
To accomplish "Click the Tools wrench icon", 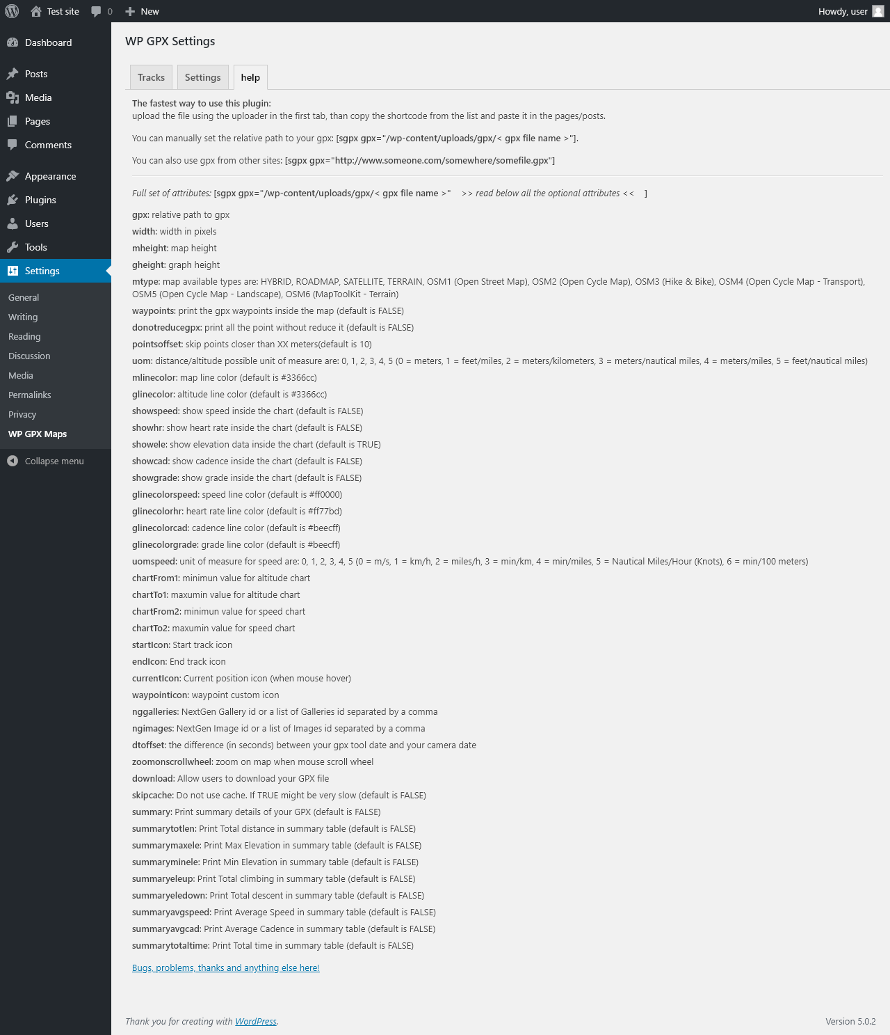I will (13, 247).
